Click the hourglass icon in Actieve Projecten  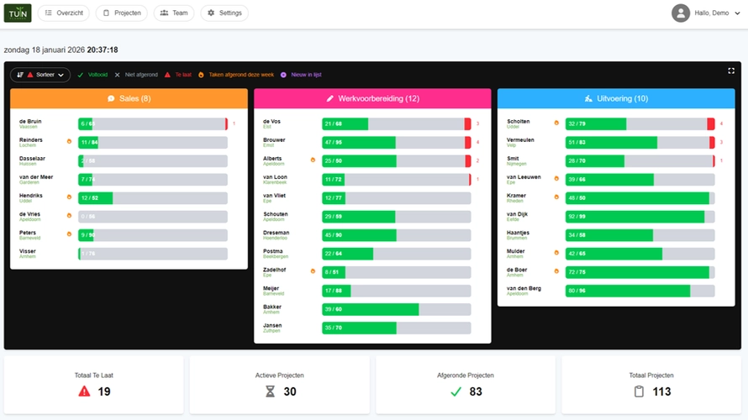270,391
